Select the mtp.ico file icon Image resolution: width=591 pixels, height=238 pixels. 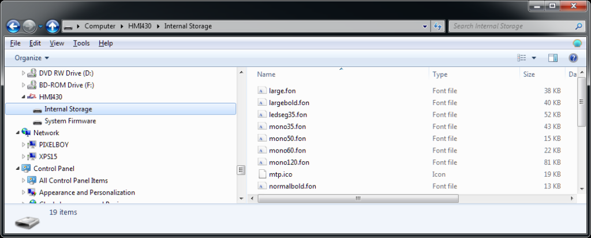coord(262,174)
